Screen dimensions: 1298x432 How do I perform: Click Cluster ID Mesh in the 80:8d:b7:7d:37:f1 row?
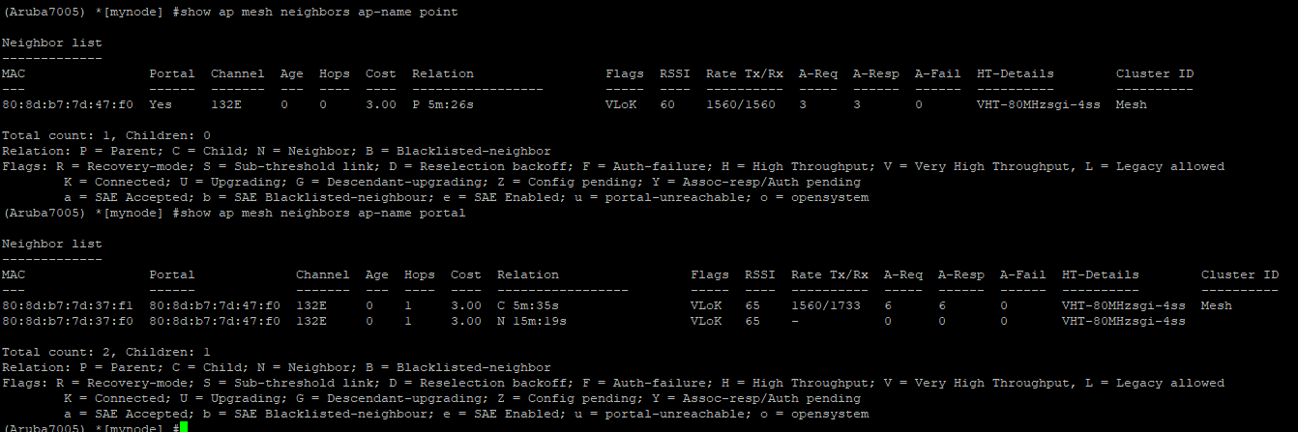tap(1217, 305)
